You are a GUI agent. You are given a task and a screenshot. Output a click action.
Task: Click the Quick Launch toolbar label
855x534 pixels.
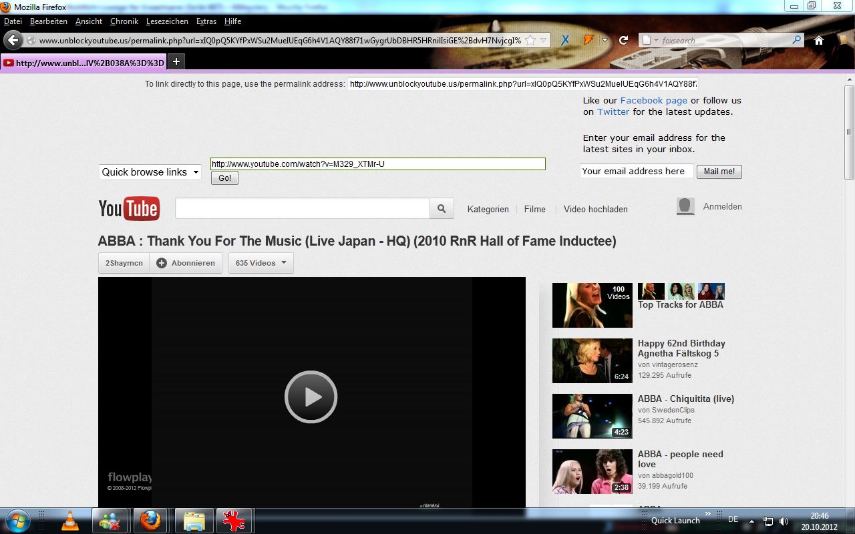pyautogui.click(x=675, y=521)
